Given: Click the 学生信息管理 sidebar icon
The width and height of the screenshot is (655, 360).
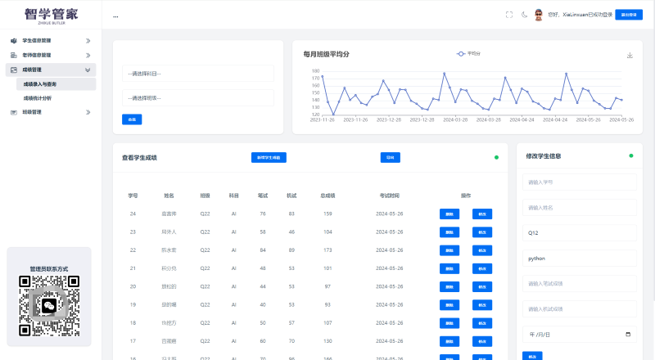Looking at the screenshot, I should pyautogui.click(x=14, y=40).
